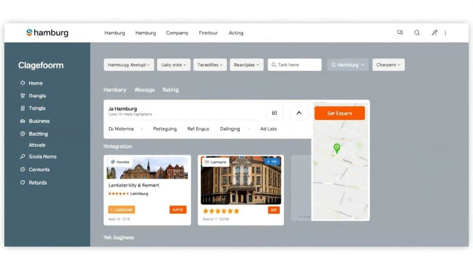Image resolution: width=473 pixels, height=270 pixels.
Task: Click the magnifier search icon top right
Action: (x=417, y=33)
